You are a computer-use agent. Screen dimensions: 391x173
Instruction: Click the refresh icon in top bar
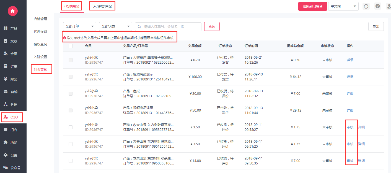pyautogui.click(x=366, y=6)
